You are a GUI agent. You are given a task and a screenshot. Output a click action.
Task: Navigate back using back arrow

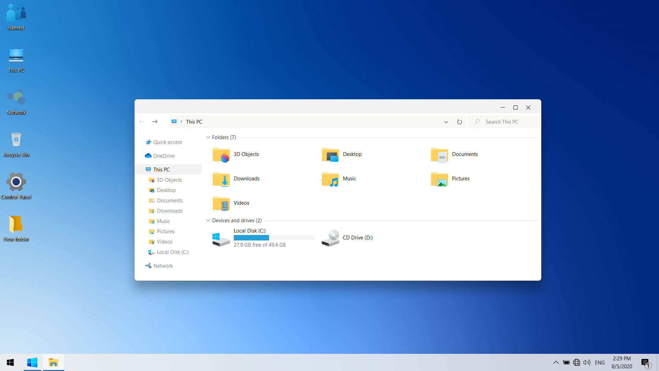point(142,121)
